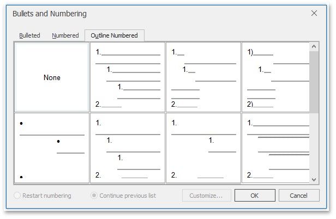336x219 pixels.
Task: Click the scrollbar down arrow
Action: click(x=314, y=179)
